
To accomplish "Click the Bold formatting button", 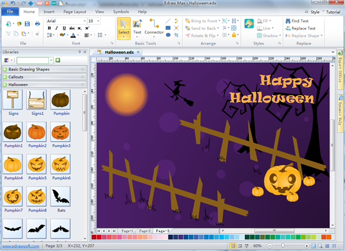I will 49,28.
